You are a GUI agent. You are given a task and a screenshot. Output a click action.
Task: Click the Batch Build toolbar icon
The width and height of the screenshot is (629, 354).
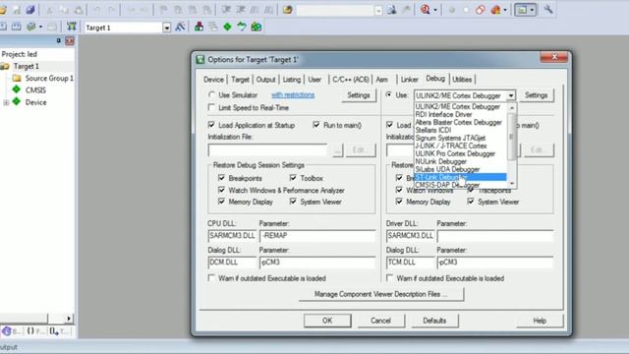[x=30, y=27]
